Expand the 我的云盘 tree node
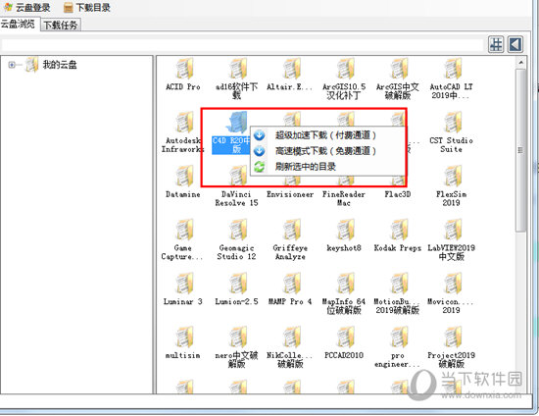The height and width of the screenshot is (416, 539). click(x=12, y=65)
